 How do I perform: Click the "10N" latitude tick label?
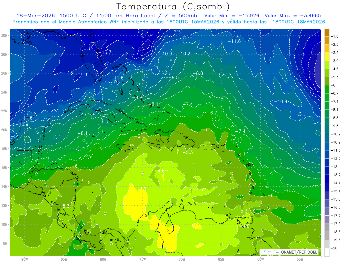(4, 224)
